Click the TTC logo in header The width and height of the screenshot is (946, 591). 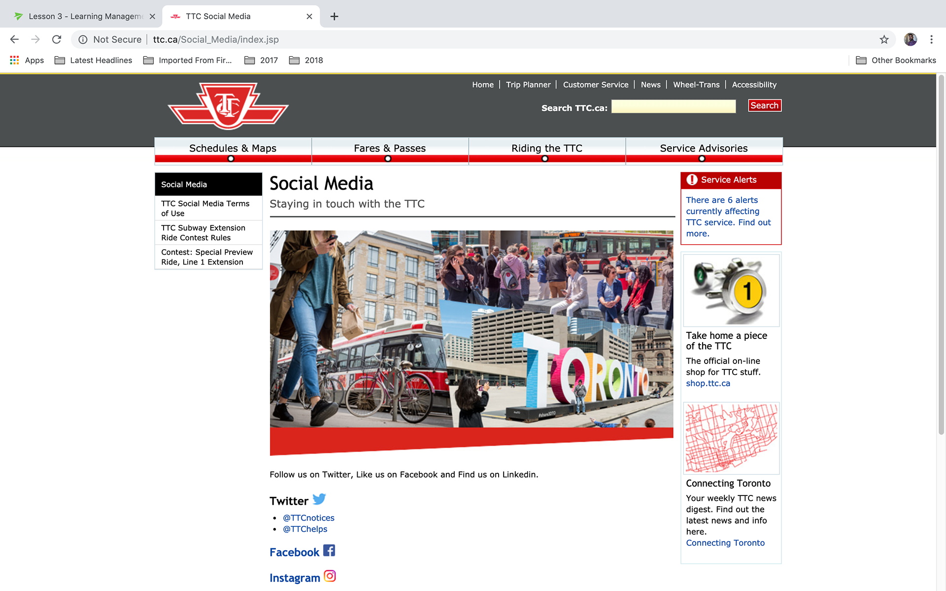click(228, 106)
